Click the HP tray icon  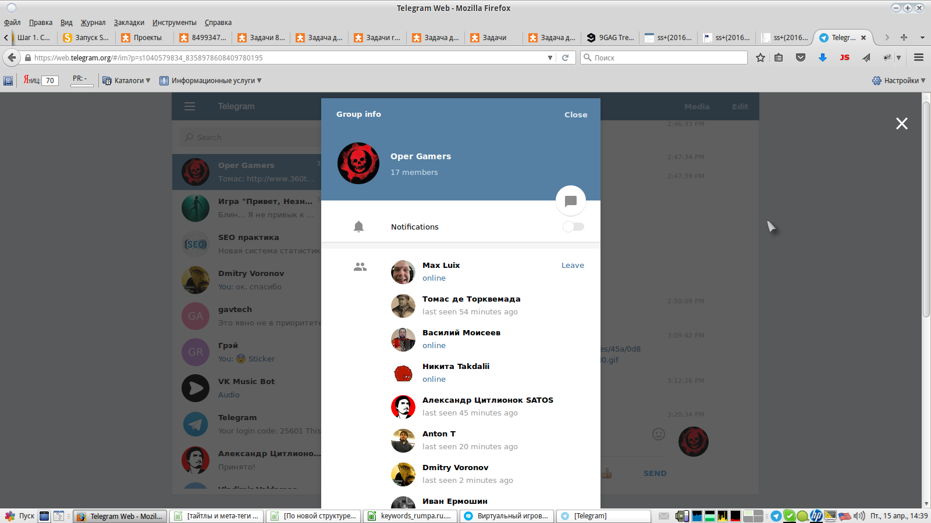tap(816, 516)
